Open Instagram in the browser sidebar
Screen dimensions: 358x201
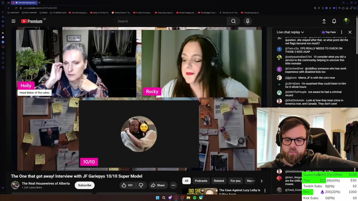tap(3, 47)
